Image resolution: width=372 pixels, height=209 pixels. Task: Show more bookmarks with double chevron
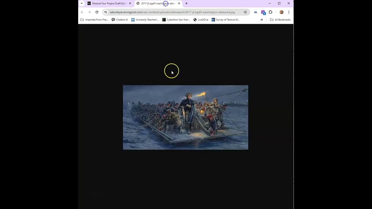pyautogui.click(x=262, y=20)
